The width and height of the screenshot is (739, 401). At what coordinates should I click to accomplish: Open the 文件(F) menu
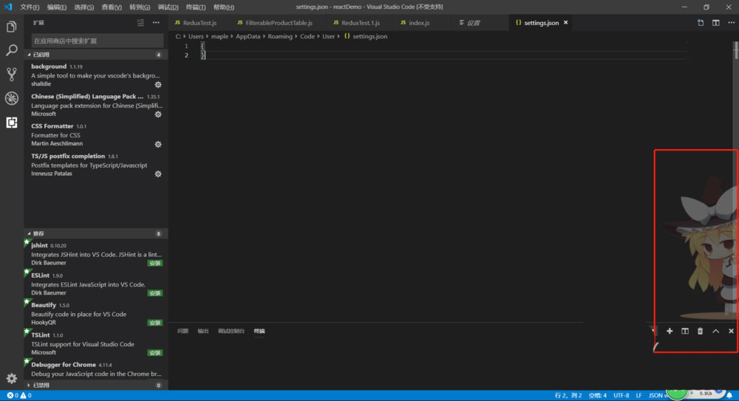pos(30,7)
